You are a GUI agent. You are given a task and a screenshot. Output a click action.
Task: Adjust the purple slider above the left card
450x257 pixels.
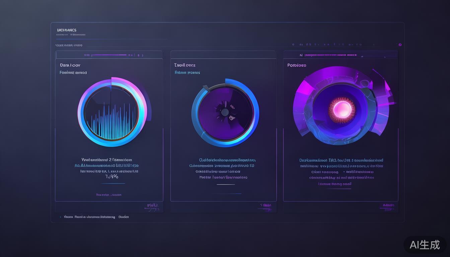(x=109, y=55)
